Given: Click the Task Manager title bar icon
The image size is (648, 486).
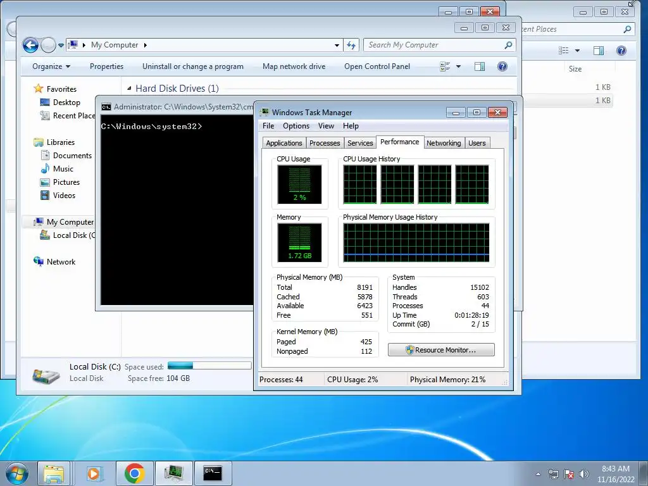Looking at the screenshot, I should (265, 113).
